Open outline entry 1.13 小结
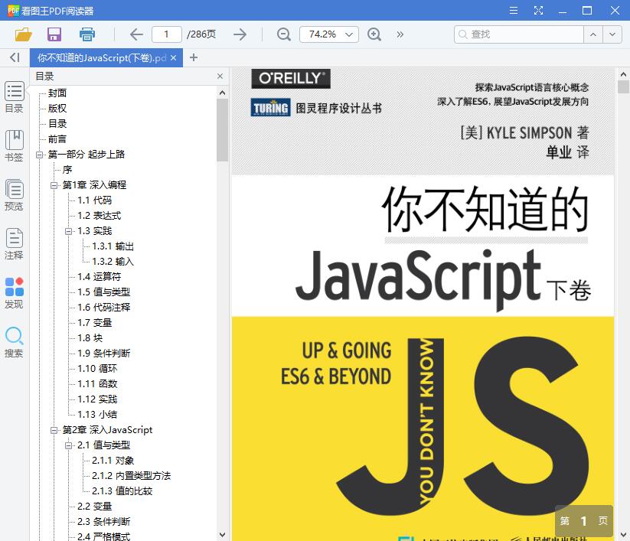 pyautogui.click(x=97, y=415)
